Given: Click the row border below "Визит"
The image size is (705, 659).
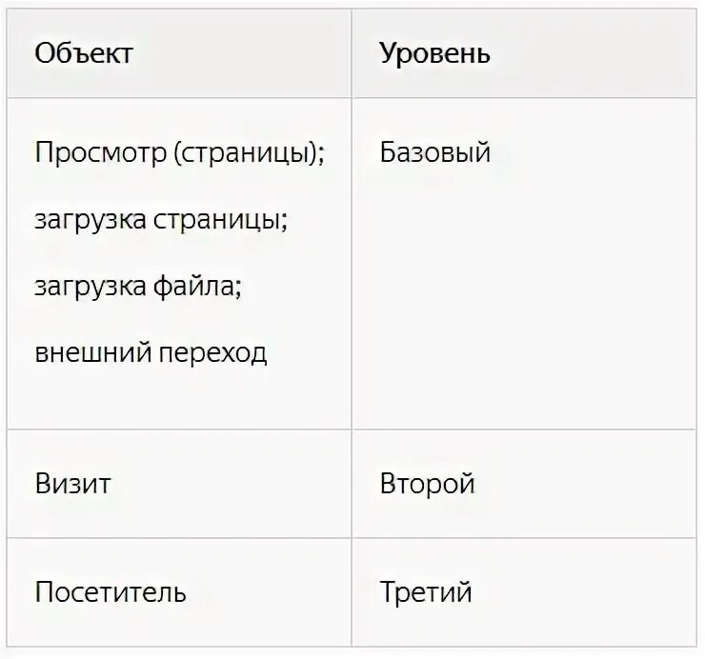Looking at the screenshot, I should [x=179, y=538].
